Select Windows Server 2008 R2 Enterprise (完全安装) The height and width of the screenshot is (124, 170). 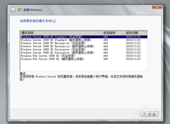coord(84,43)
